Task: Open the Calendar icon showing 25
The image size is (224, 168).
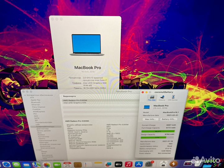Action: [67, 165]
